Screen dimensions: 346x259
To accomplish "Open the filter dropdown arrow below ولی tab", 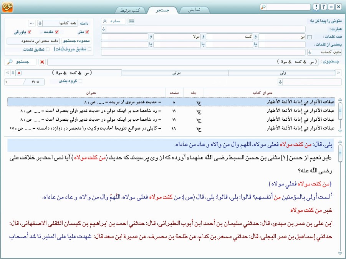I will pyautogui.click(x=280, y=82).
